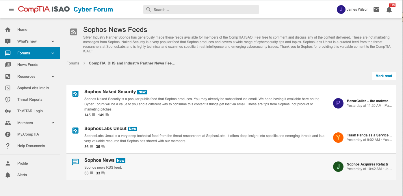Click the purple P avatar for BazarCaller

tap(338, 103)
